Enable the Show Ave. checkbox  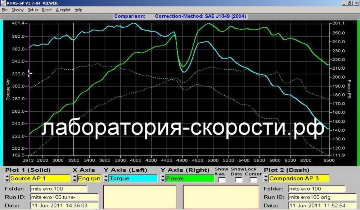tap(222, 179)
